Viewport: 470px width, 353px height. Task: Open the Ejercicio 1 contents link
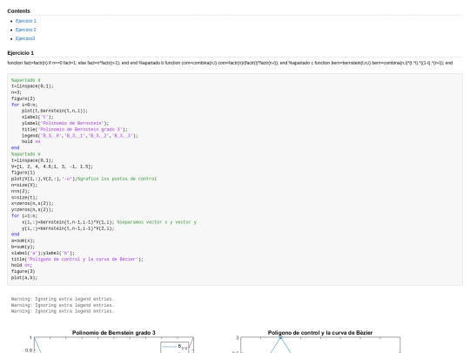pos(26,21)
